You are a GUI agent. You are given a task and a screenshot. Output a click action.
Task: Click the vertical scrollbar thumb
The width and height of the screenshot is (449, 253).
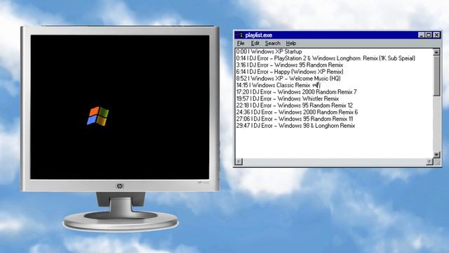(x=436, y=76)
